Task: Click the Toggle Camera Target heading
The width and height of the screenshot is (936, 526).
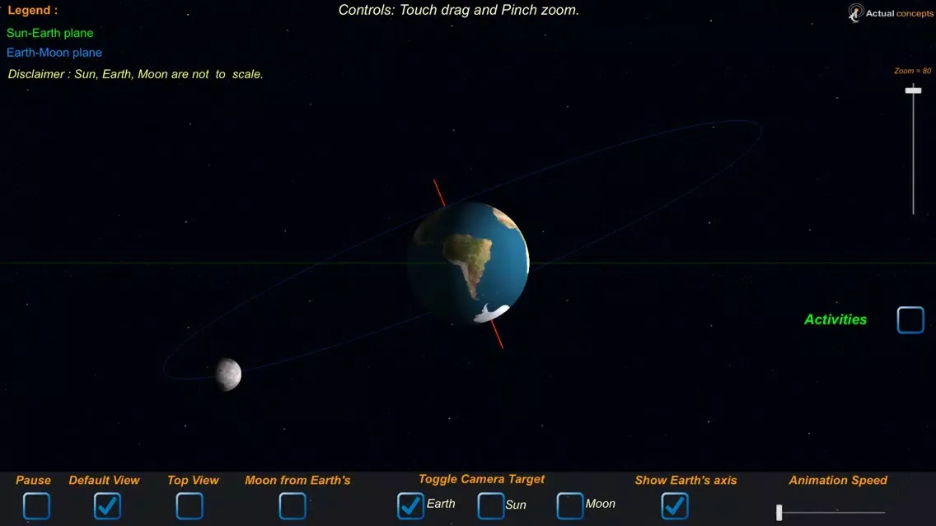Action: coord(481,479)
